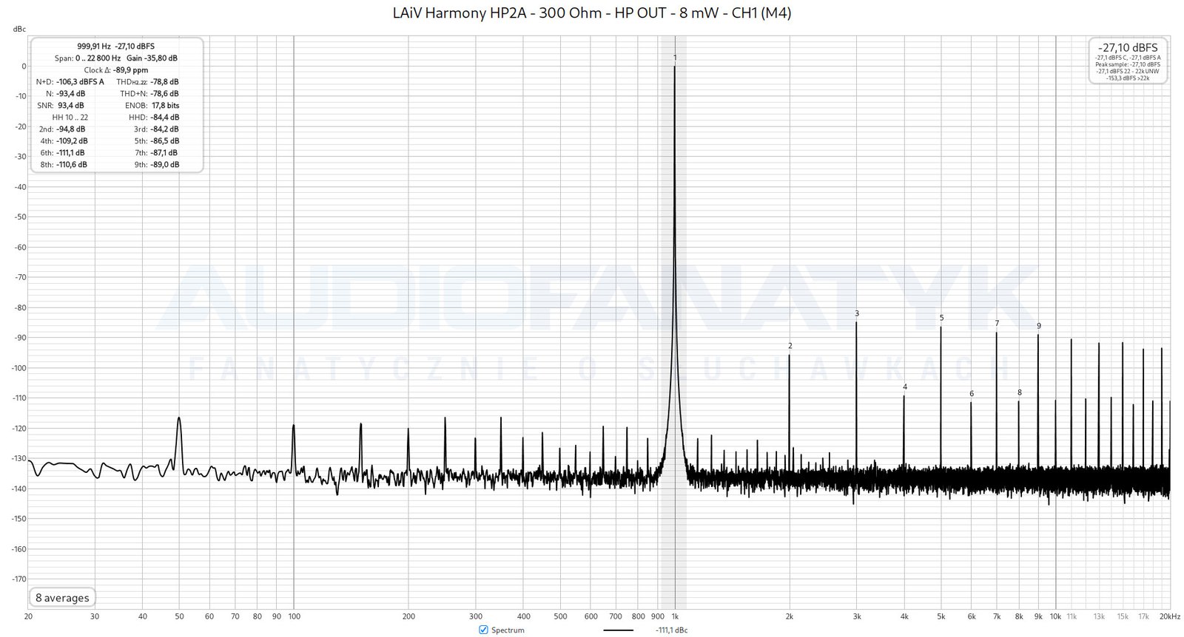Click the large -27,10 dBFS level readout
The width and height of the screenshot is (1184, 637).
1128,47
